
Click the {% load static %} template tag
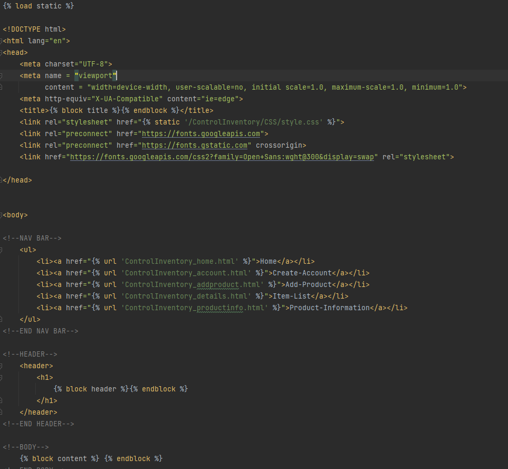[37, 6]
